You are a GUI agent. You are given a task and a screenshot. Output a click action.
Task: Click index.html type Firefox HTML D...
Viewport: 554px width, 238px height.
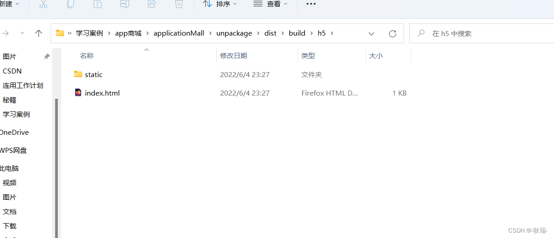[329, 93]
